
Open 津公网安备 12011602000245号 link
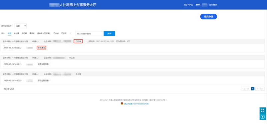136,104
